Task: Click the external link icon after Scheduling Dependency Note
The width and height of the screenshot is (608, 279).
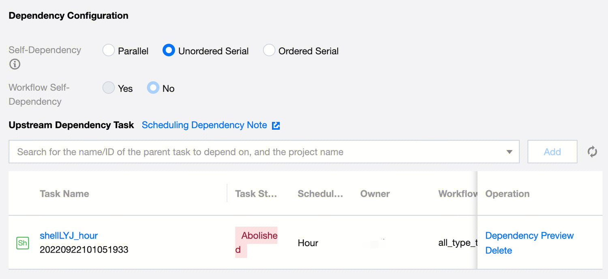Action: pyautogui.click(x=276, y=126)
